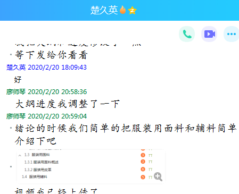Collapse the 1.3 服装用面料 chevron
The width and height of the screenshot is (239, 194).
[20, 155]
